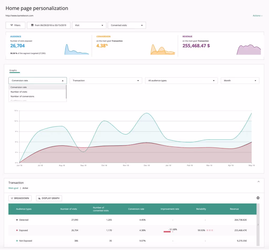The width and height of the screenshot is (269, 250).
Task: Open the Transaction goal dropdown
Action: tap(106, 80)
